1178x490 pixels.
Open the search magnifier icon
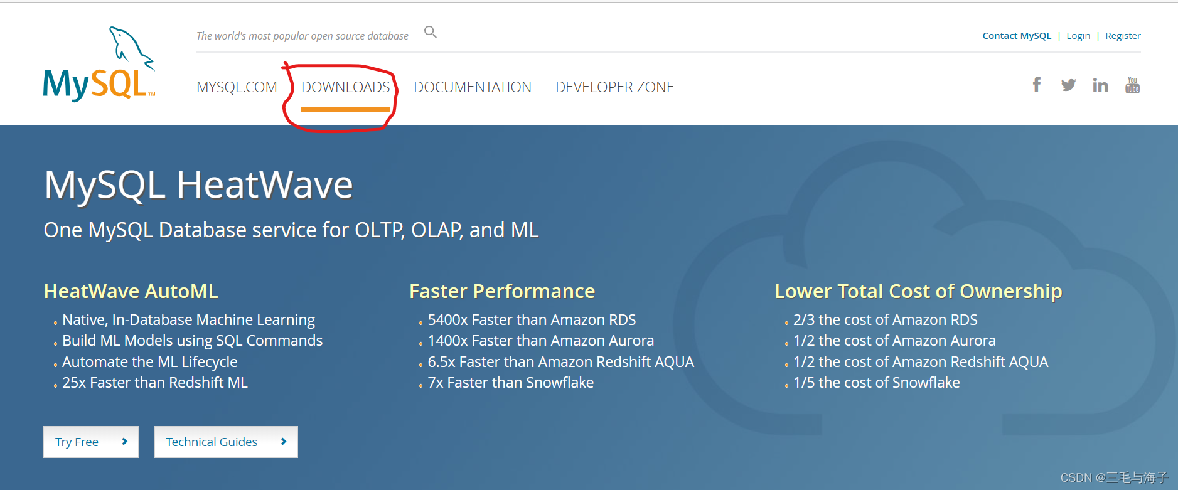coord(431,32)
